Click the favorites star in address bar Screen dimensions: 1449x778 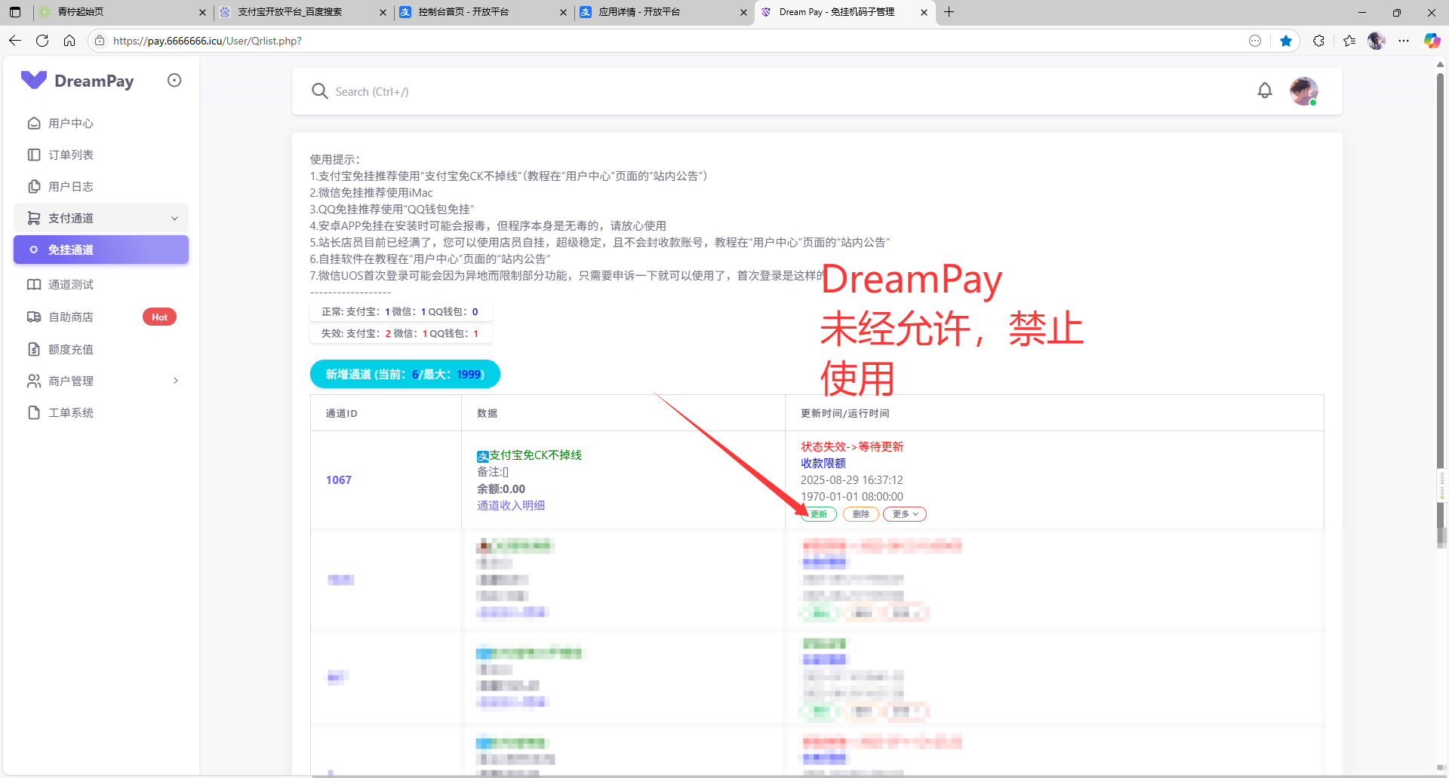pyautogui.click(x=1286, y=41)
